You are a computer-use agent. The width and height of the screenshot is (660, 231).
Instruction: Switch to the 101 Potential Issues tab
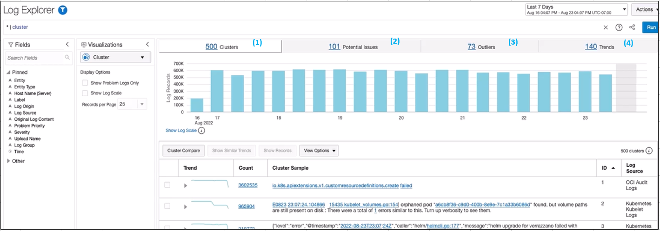pyautogui.click(x=352, y=46)
